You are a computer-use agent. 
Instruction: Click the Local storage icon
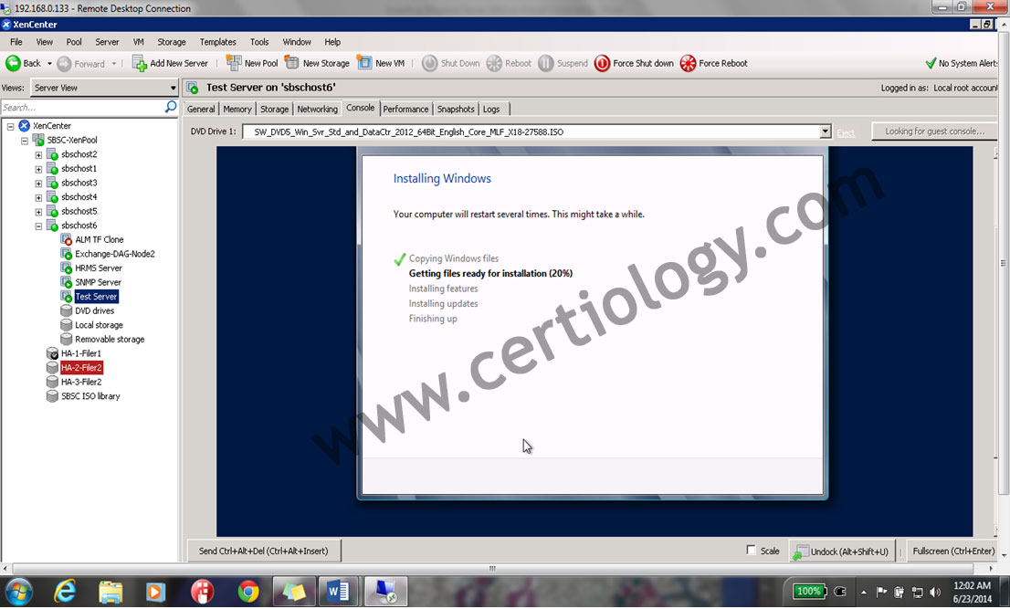pyautogui.click(x=67, y=324)
